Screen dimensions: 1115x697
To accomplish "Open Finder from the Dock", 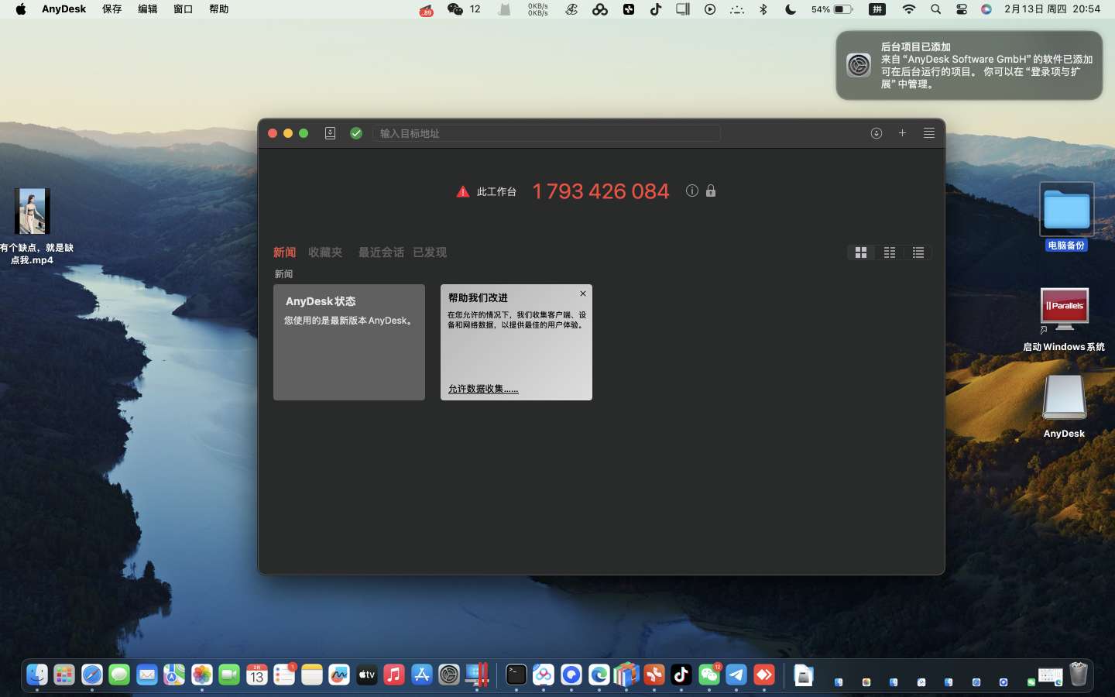I will click(37, 675).
